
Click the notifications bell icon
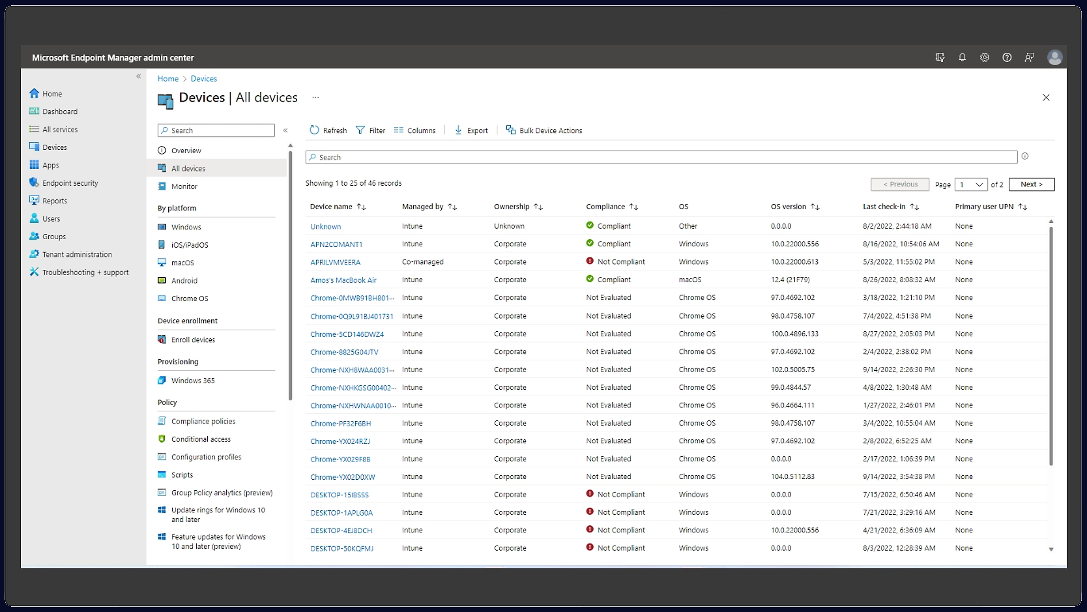coord(962,57)
